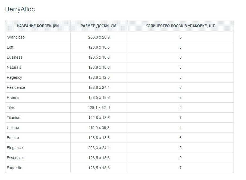This screenshot has width=246, height=180.
Task: Click the Elegance pack quantity 5
Action: 181,148
